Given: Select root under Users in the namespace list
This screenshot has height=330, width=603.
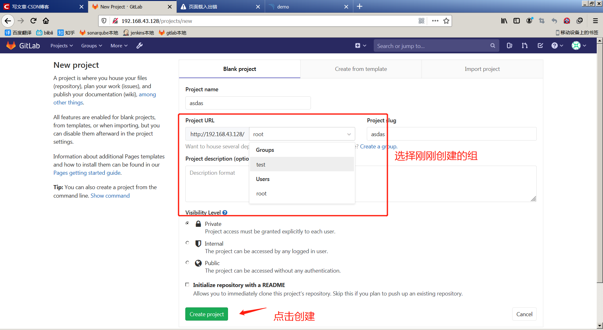Looking at the screenshot, I should point(261,193).
